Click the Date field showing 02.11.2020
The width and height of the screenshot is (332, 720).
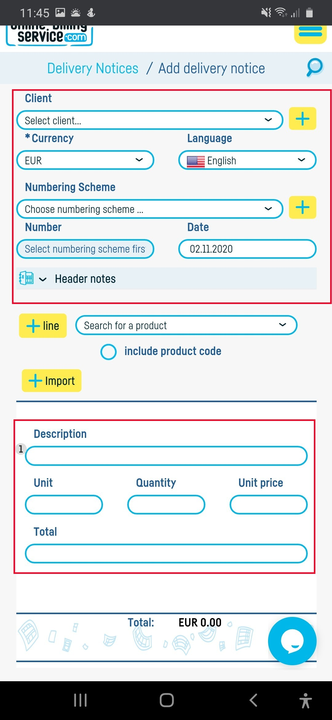tap(247, 249)
